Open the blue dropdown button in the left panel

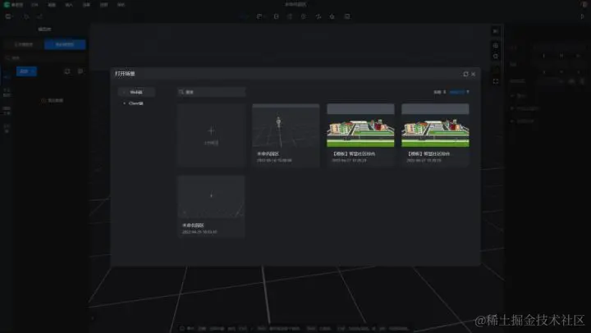coord(26,71)
